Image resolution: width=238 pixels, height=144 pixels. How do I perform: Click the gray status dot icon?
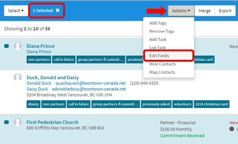point(232,129)
